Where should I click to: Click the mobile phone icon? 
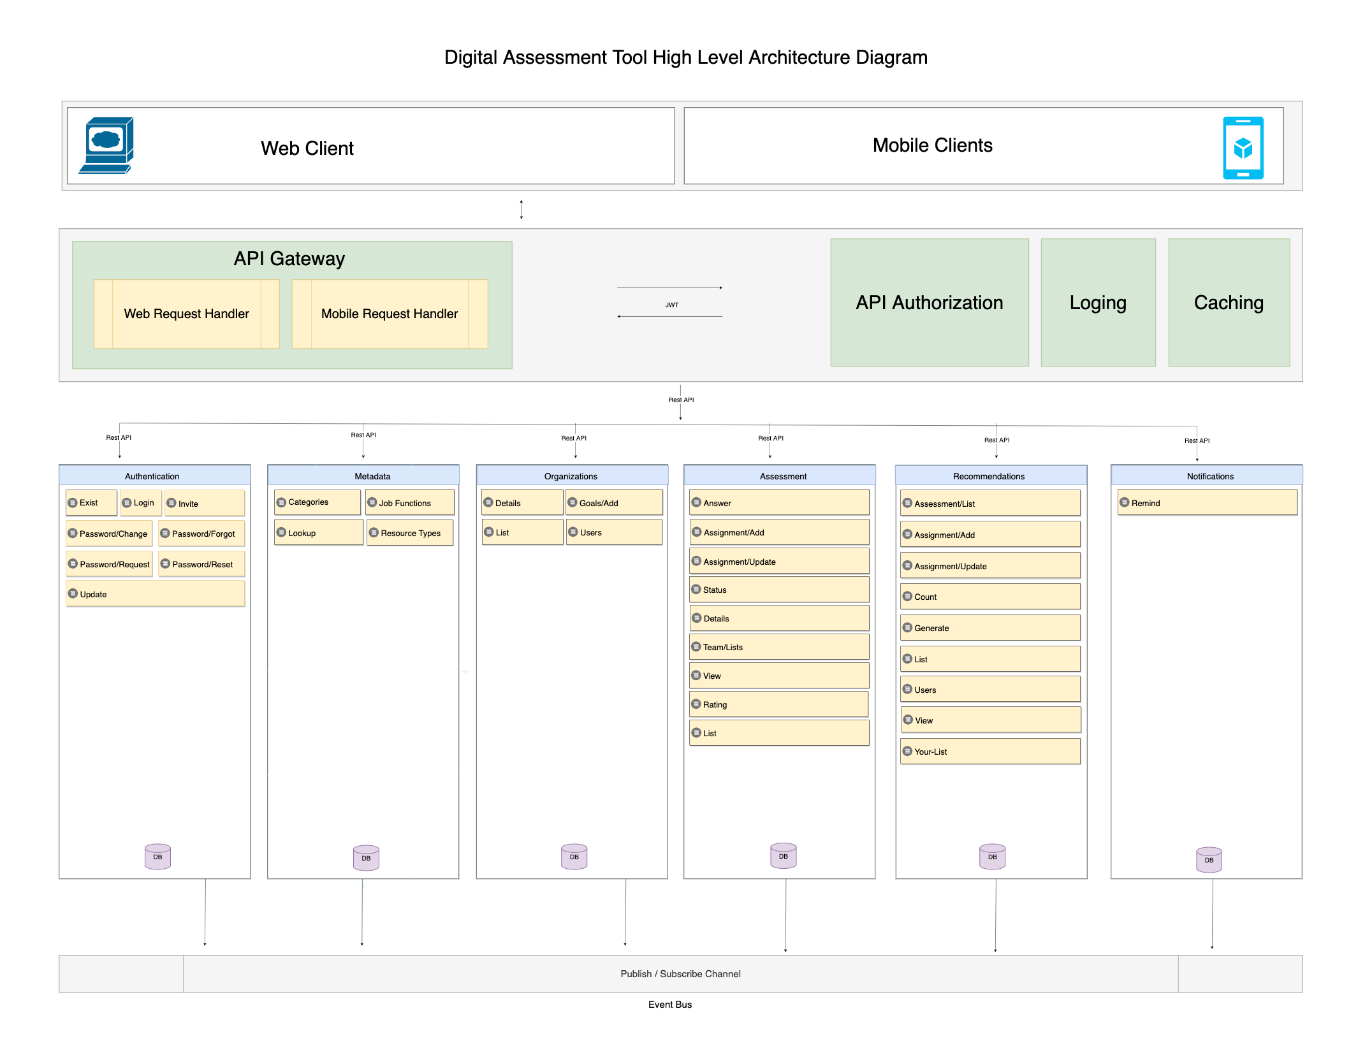(x=1243, y=148)
